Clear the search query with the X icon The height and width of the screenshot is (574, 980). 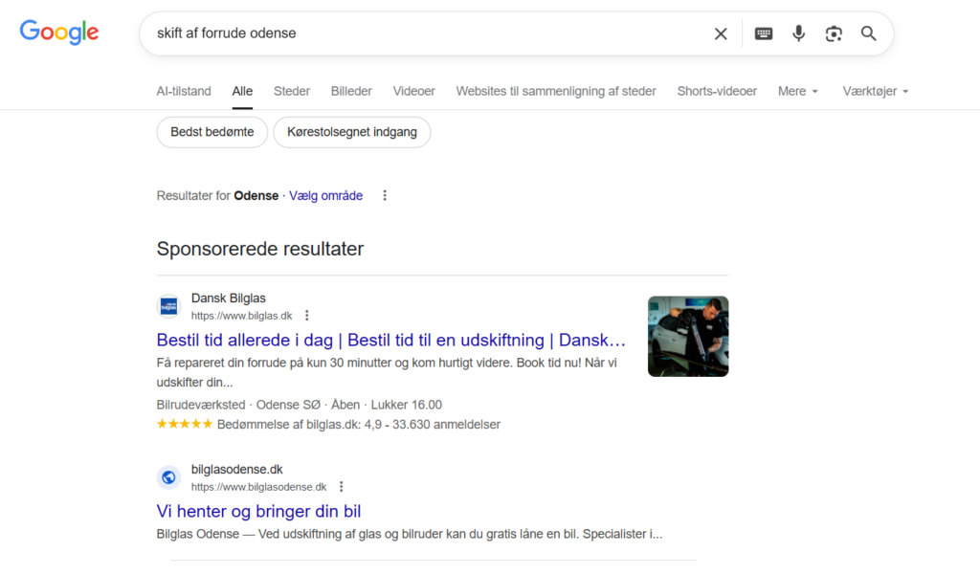pos(721,33)
